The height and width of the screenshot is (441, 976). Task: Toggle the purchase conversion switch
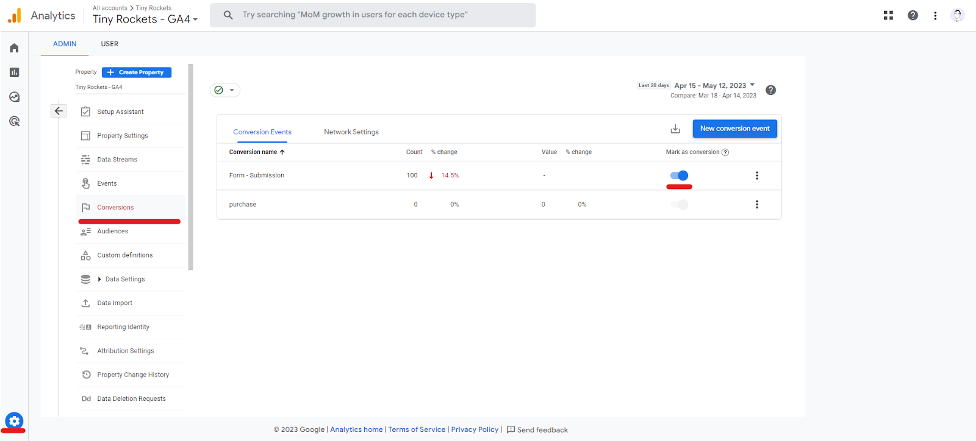[x=679, y=205]
